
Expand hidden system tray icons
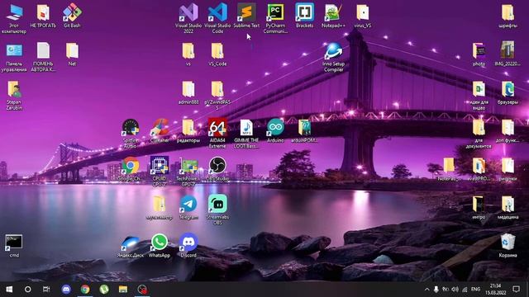tap(427, 290)
